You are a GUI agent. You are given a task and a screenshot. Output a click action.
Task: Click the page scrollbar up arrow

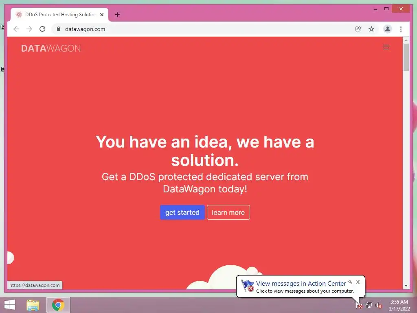(x=406, y=40)
